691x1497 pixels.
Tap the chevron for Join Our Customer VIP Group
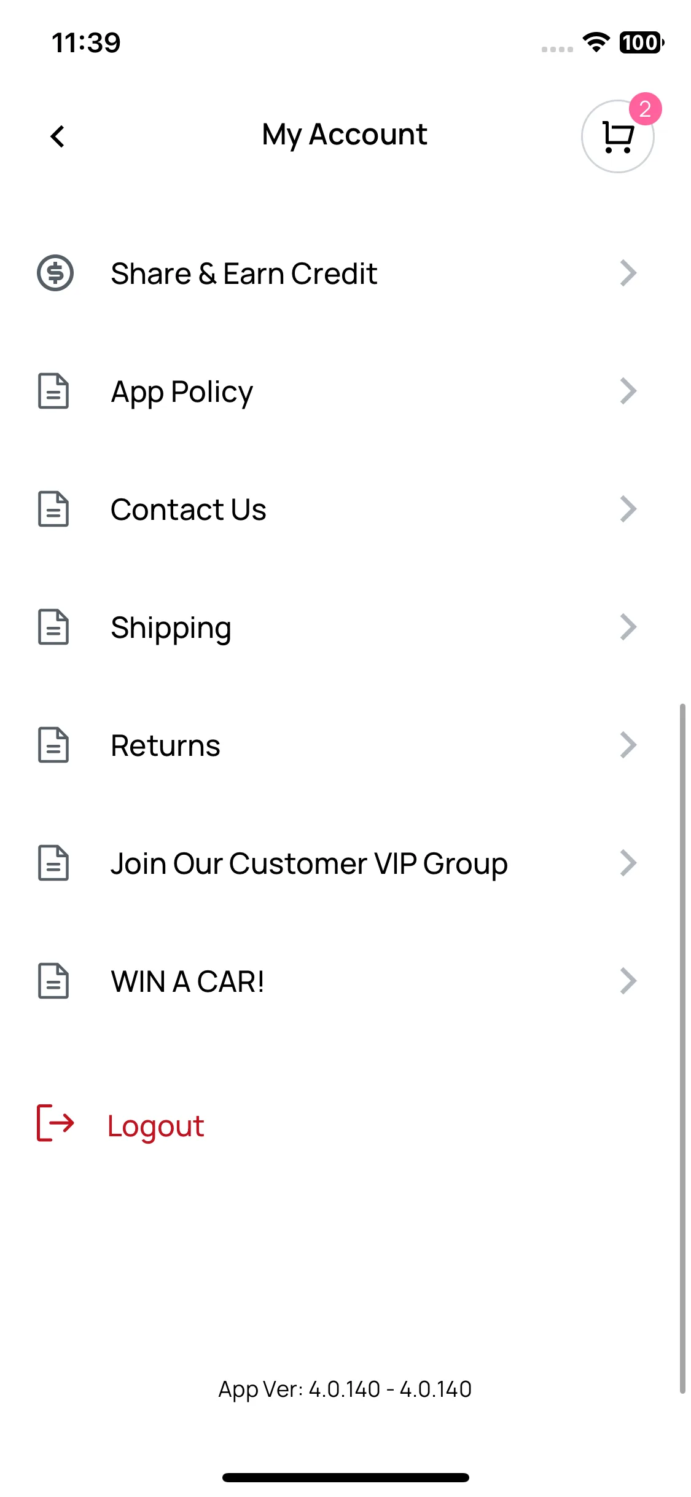628,863
